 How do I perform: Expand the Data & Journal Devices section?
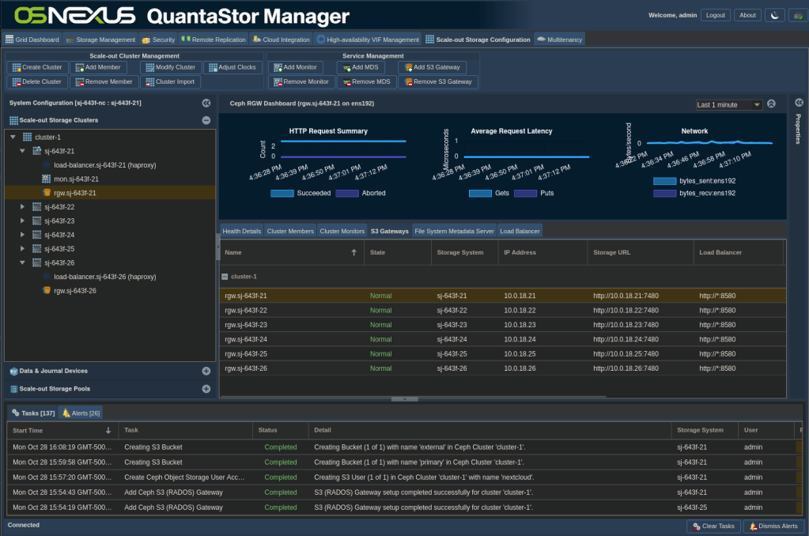click(x=206, y=371)
